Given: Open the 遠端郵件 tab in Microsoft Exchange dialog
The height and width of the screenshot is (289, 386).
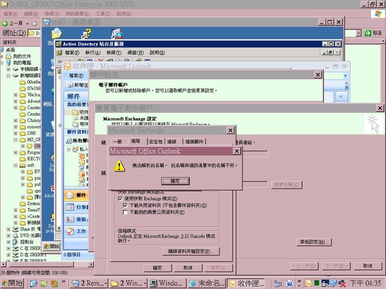Looking at the screenshot, I should [x=194, y=141].
